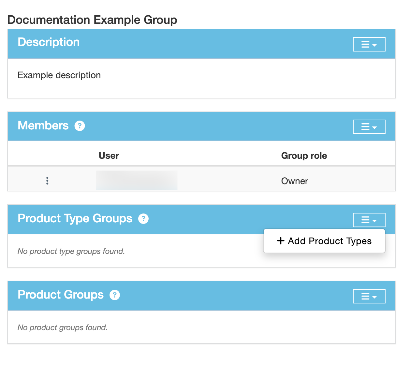Open the Members panel hamburger menu
Viewport: 410px width, 367px height.
(369, 127)
